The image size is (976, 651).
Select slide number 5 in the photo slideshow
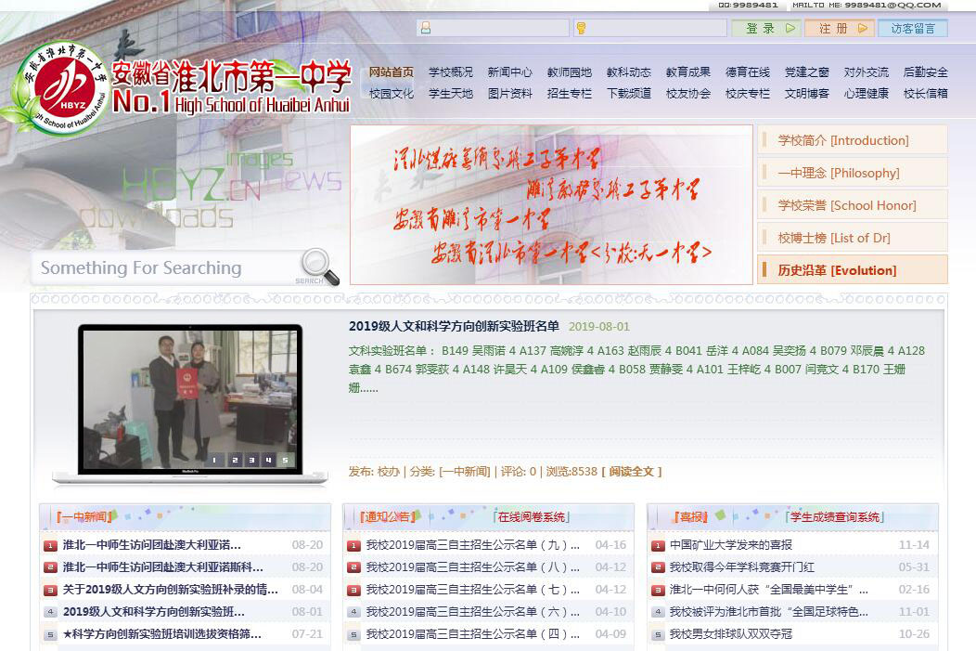(x=285, y=460)
